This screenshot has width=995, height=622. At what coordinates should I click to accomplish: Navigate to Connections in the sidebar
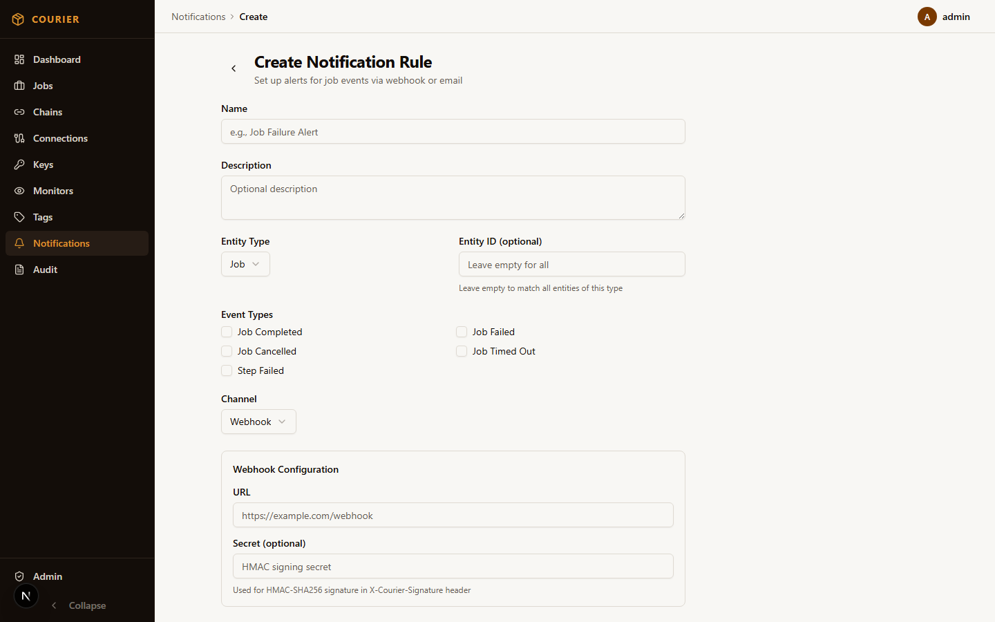[x=60, y=138]
